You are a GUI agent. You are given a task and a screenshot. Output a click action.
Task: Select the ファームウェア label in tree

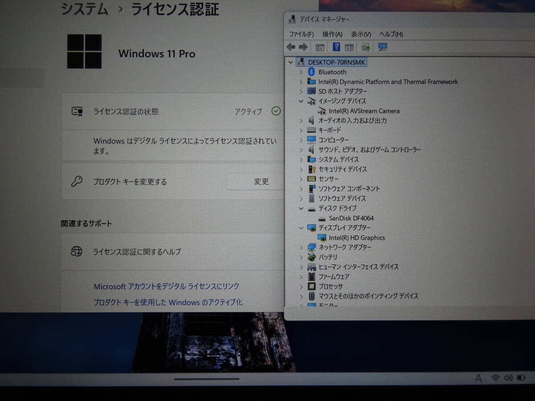(334, 277)
